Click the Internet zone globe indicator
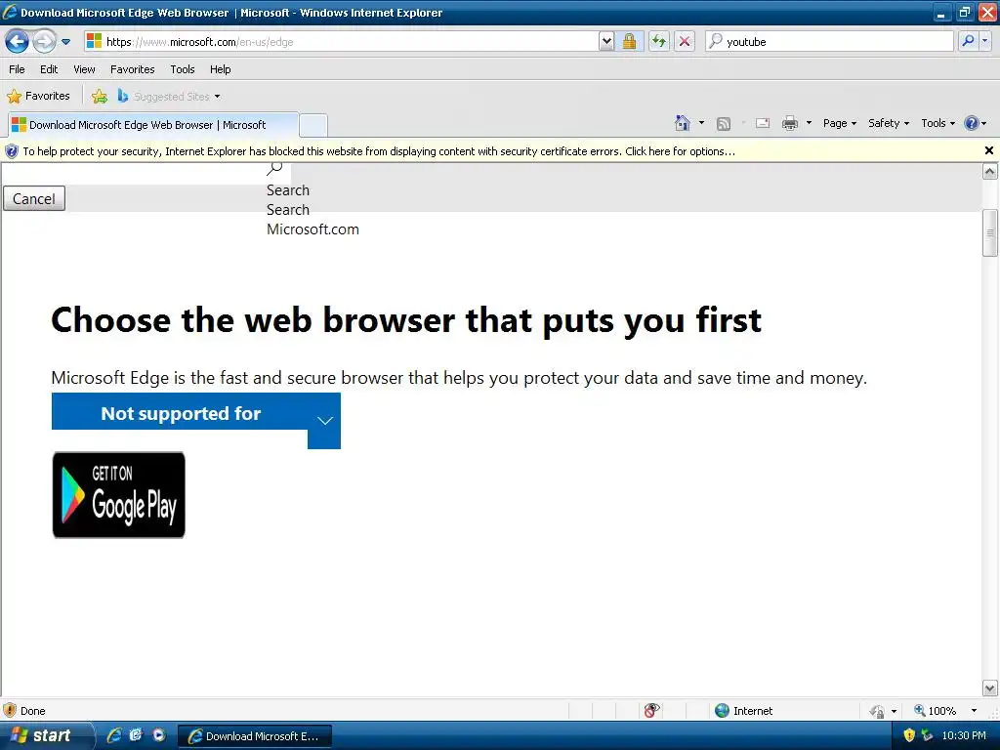The height and width of the screenshot is (750, 1000). coord(743,711)
